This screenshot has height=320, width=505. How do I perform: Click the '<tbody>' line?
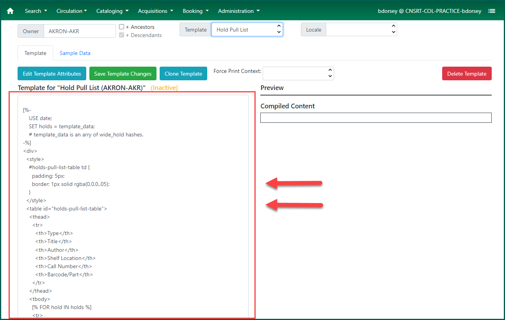[39, 299]
